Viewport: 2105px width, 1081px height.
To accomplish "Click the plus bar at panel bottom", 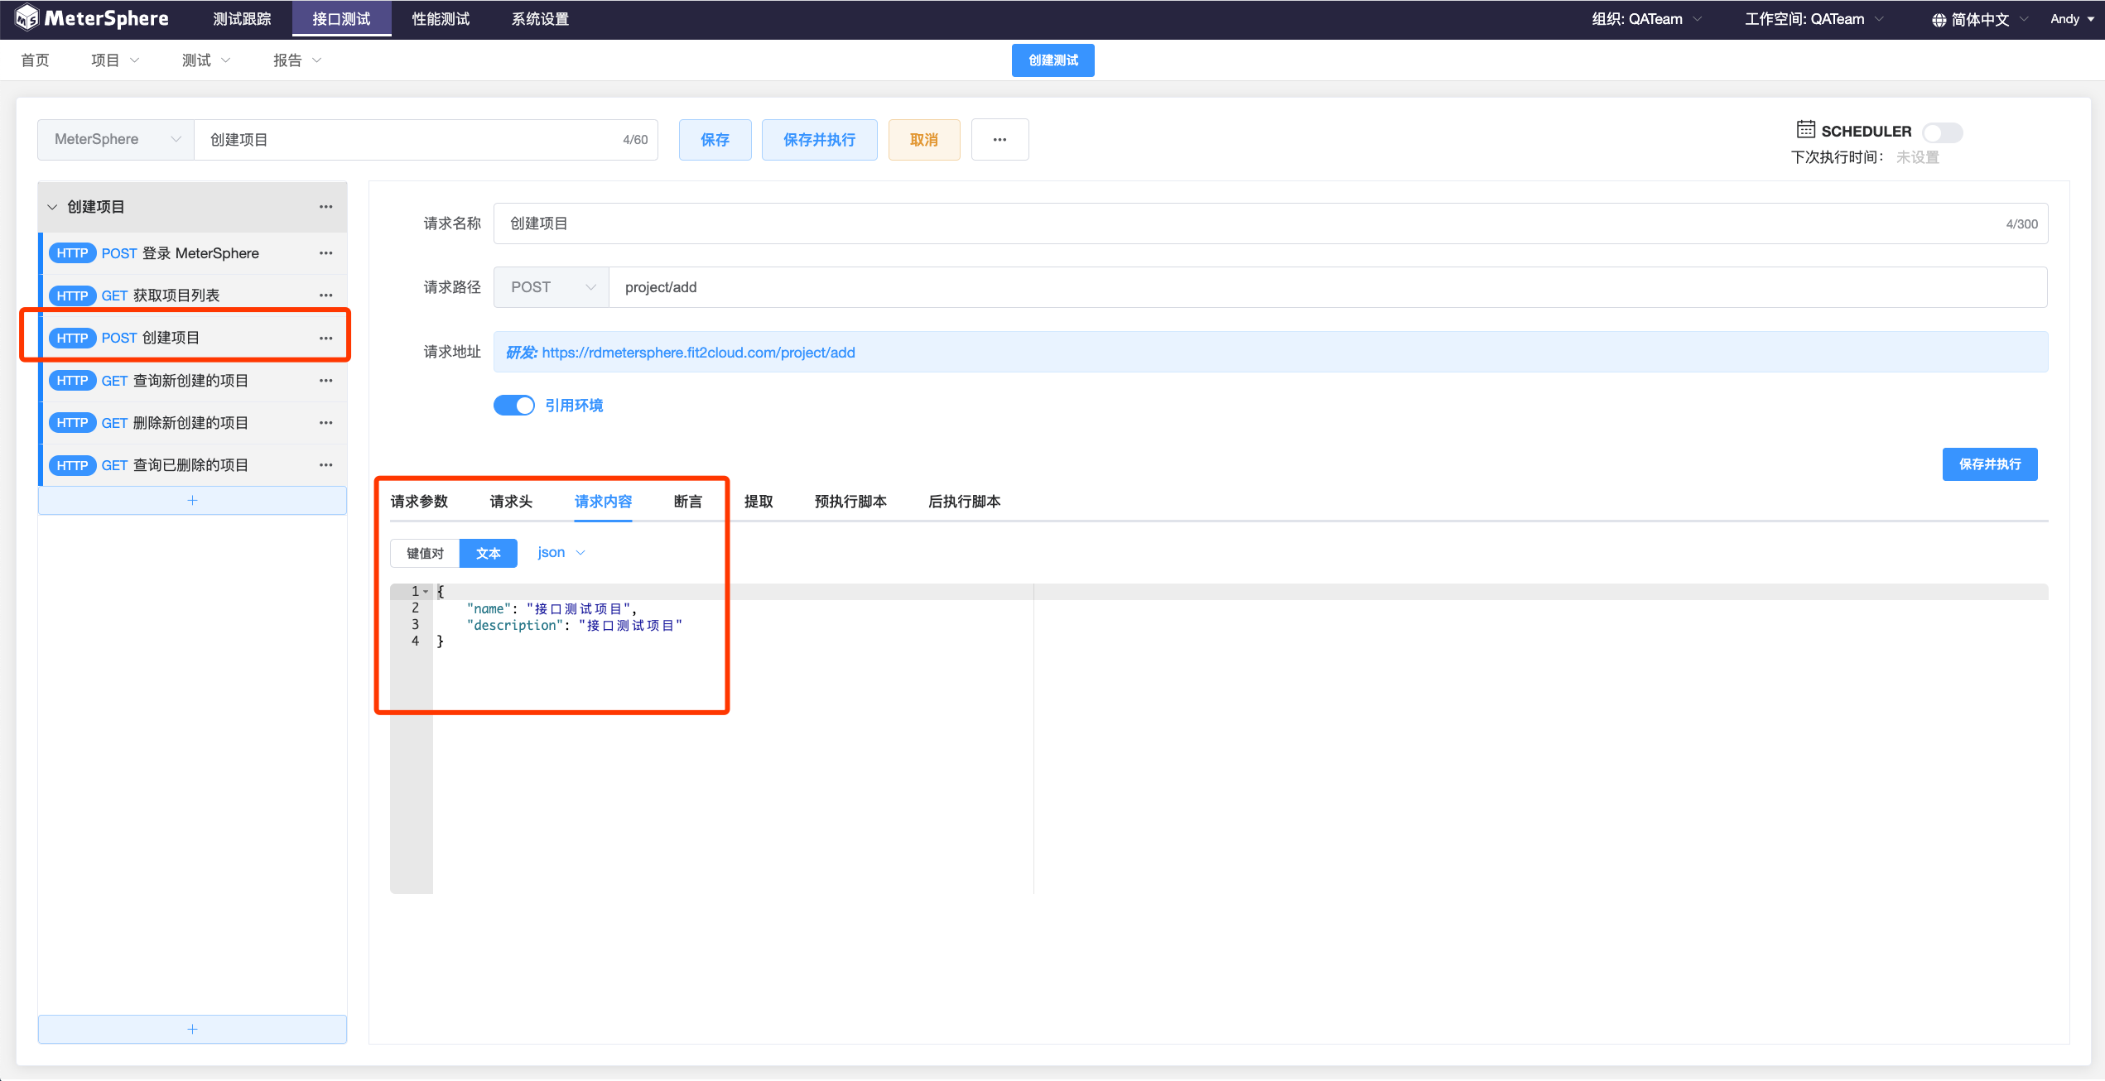I will pos(192,1030).
